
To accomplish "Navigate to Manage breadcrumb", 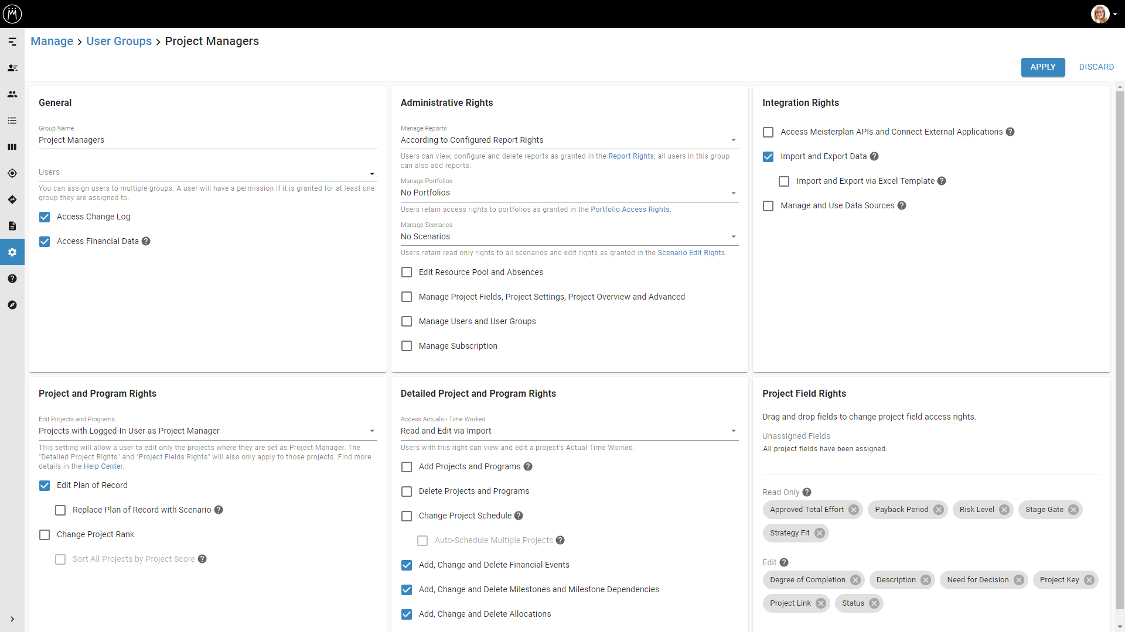I will click(x=52, y=41).
